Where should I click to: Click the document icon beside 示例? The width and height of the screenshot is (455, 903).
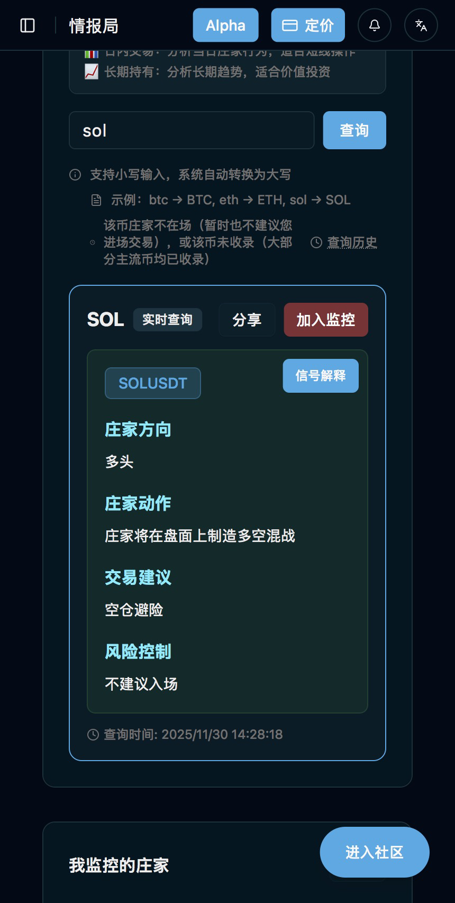pos(96,200)
